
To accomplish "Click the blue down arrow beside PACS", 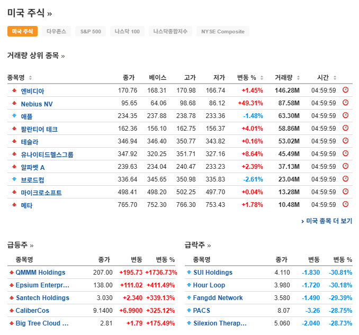I will (x=189, y=311).
